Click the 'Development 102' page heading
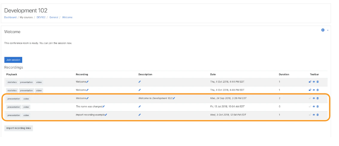The height and width of the screenshot is (146, 339). click(26, 10)
